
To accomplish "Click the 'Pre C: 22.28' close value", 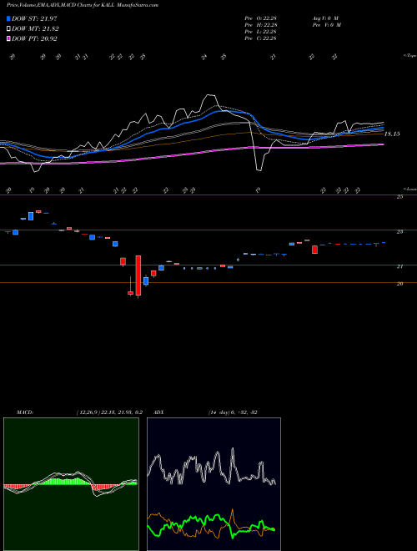I will pyautogui.click(x=260, y=38).
